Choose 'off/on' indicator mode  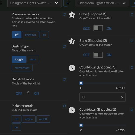29,119
